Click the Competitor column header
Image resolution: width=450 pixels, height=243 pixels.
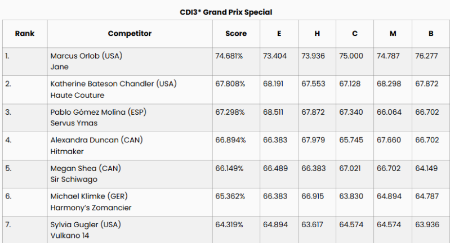tap(130, 34)
